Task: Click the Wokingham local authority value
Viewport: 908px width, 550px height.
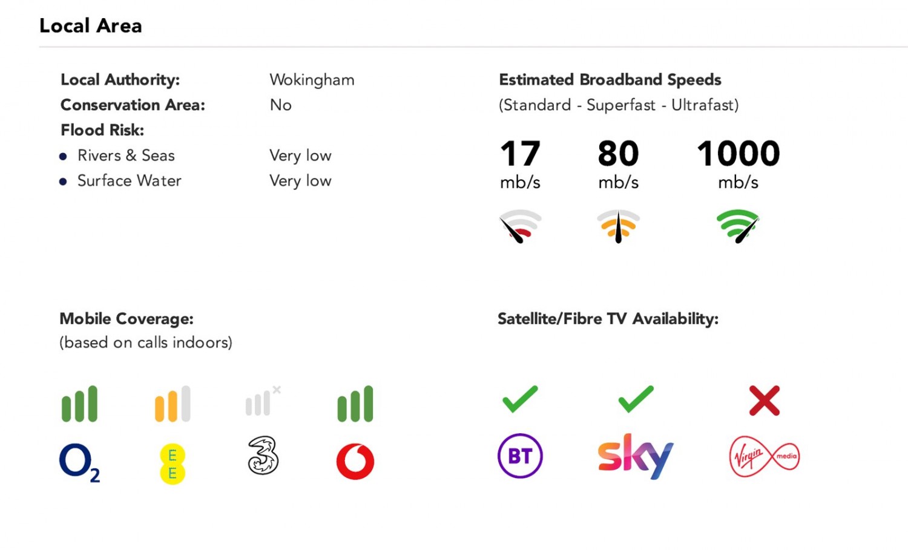Action: pos(312,80)
